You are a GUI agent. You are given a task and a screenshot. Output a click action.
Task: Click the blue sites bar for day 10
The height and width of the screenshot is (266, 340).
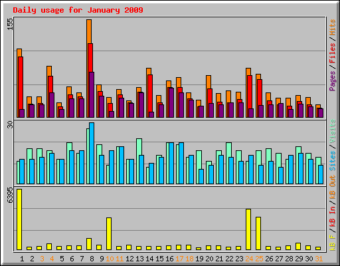[x=112, y=167]
